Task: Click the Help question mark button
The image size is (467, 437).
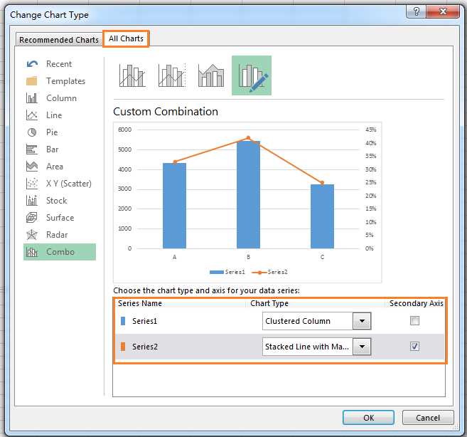Action: (x=417, y=11)
